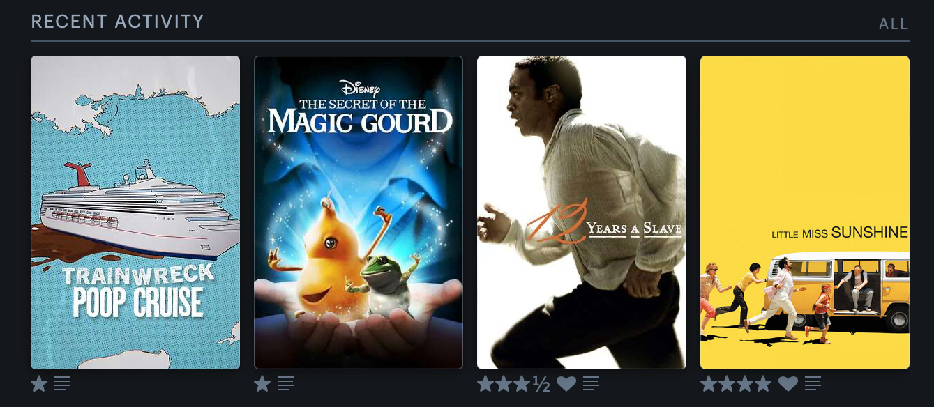Open the review icon under 12 Years a Slave
Viewport: 934px width, 407px height.
click(591, 383)
